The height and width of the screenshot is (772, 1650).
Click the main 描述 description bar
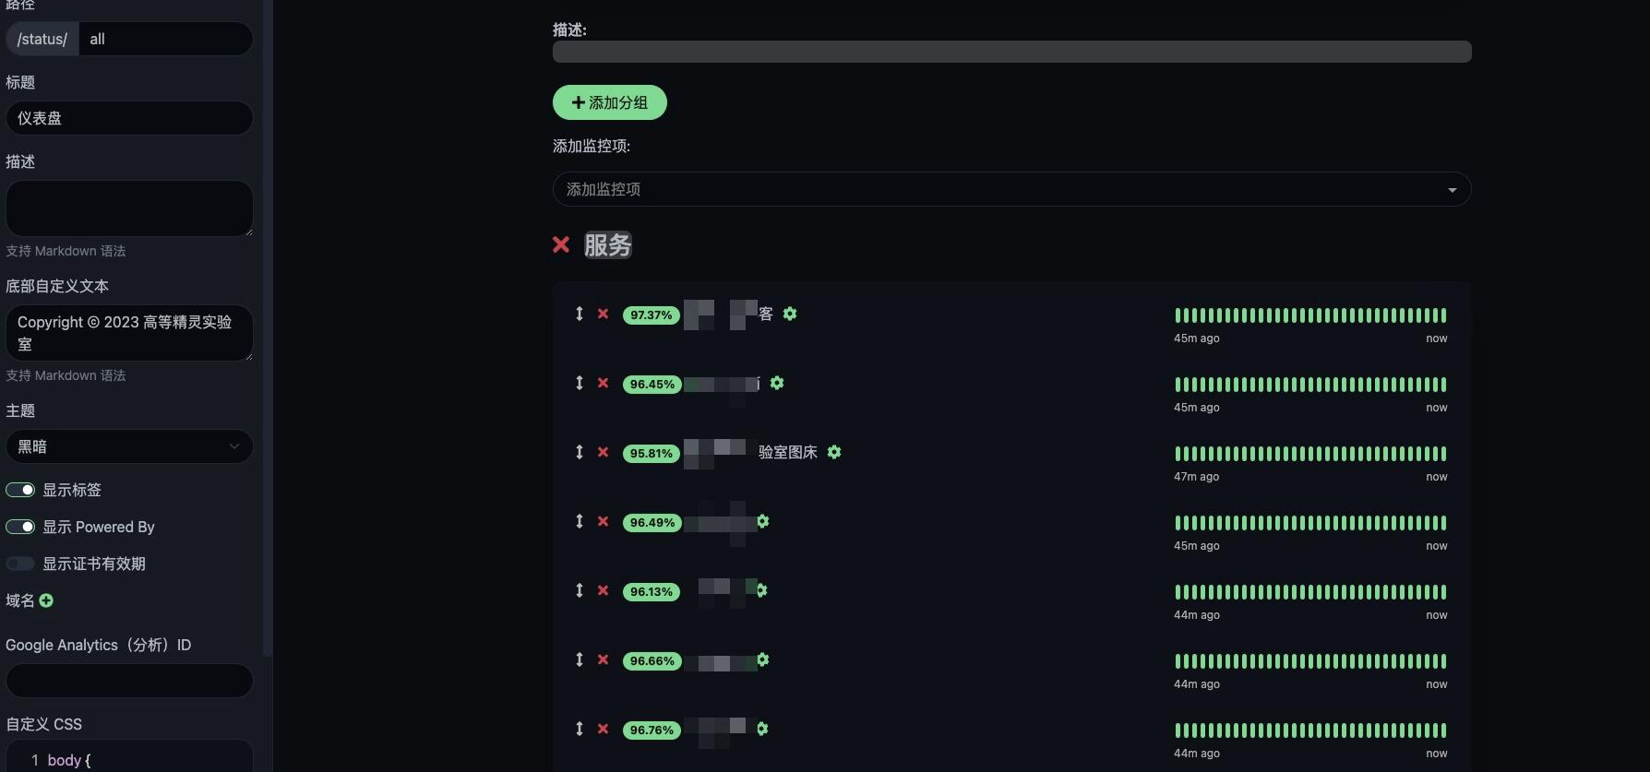[x=1011, y=52]
